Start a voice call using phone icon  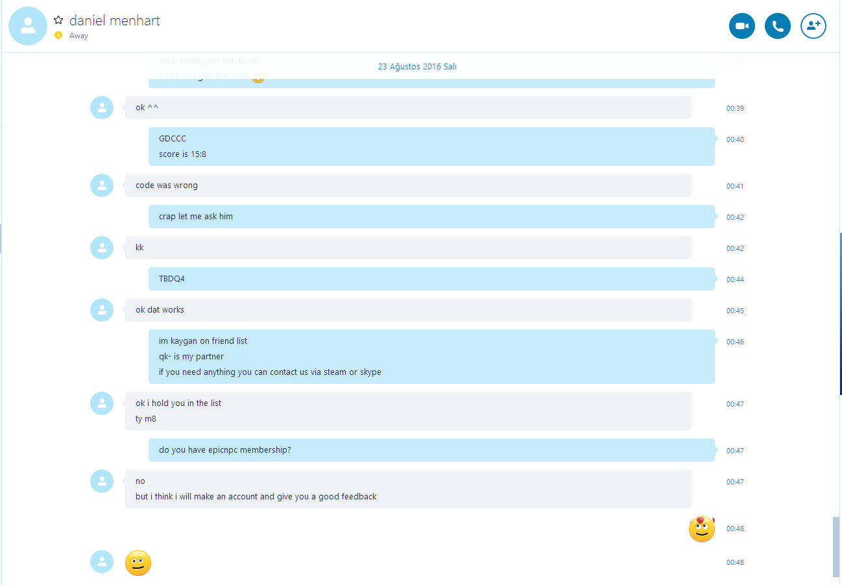pyautogui.click(x=778, y=27)
